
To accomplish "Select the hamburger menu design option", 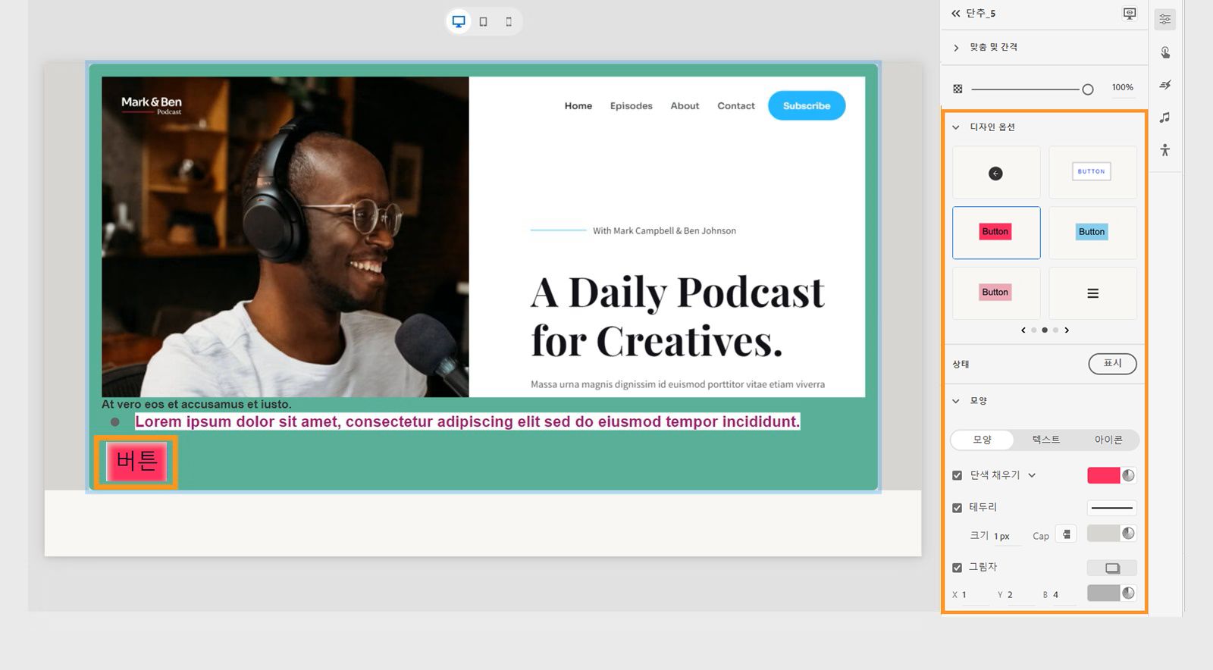I will tap(1092, 293).
